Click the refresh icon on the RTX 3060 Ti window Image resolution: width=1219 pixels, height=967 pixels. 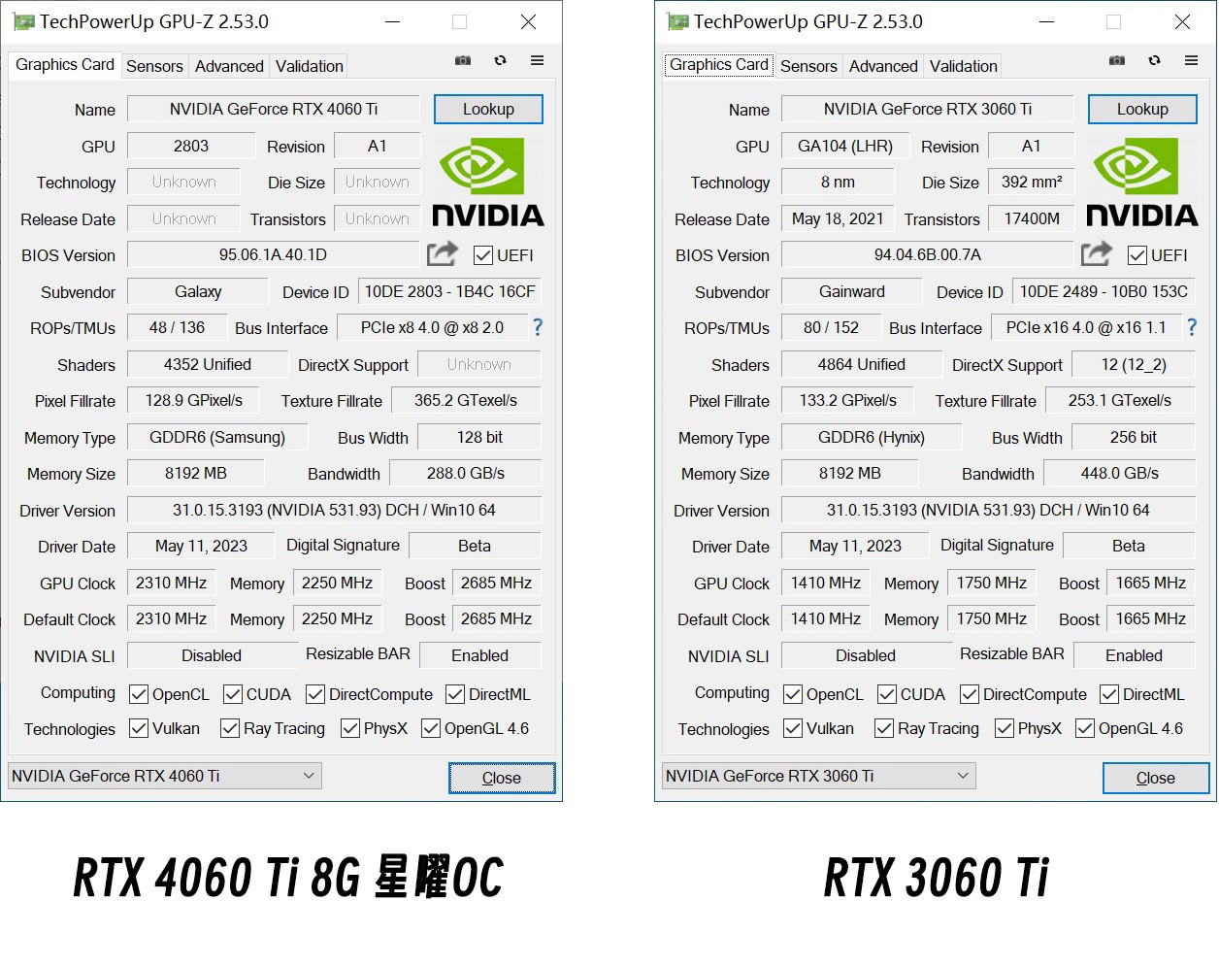[x=1155, y=60]
